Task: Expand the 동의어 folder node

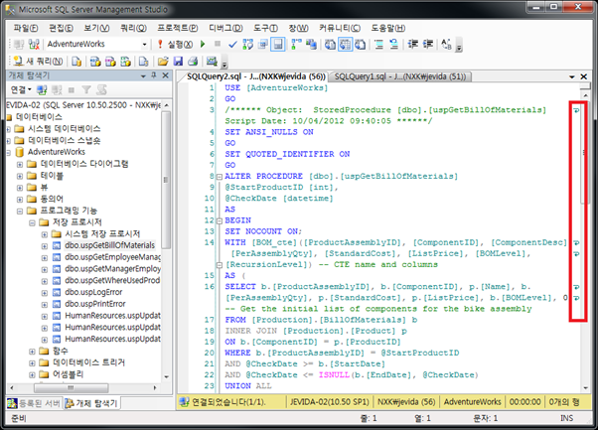Action: 20,200
